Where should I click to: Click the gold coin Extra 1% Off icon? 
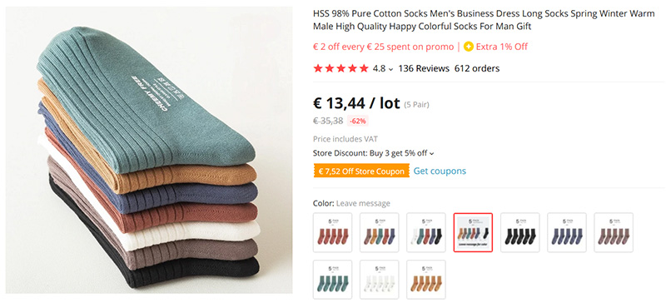tap(468, 47)
